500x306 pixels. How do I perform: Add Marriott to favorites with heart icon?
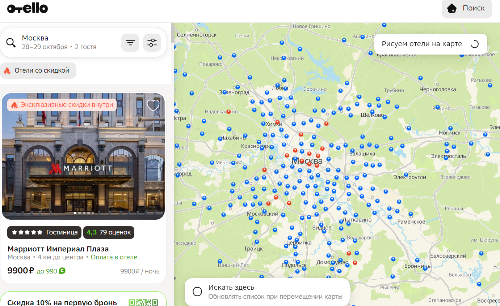153,105
